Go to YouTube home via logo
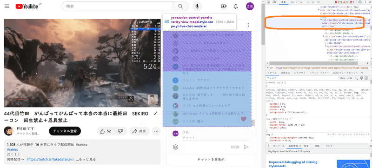The width and height of the screenshot is (372, 168). pyautogui.click(x=27, y=7)
